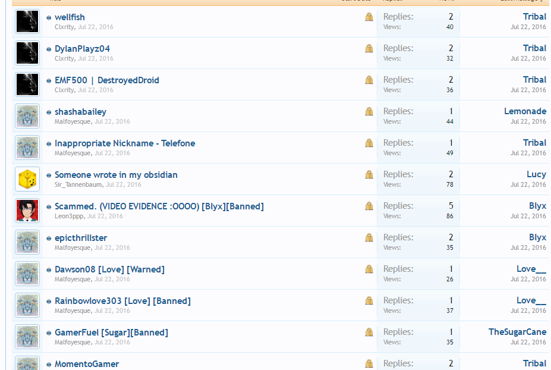Image resolution: width=551 pixels, height=370 pixels.
Task: Click the padlock icon on EMF500 thread
Action: [369, 80]
